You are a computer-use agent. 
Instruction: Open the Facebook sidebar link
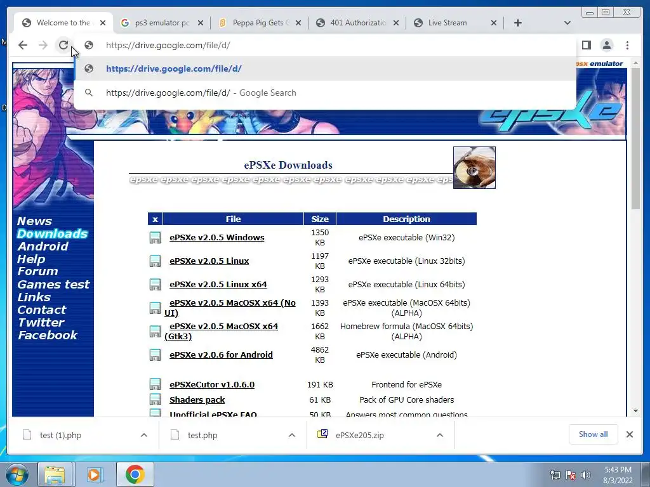(x=48, y=335)
